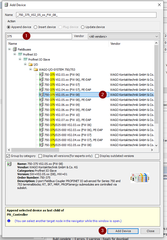Select Append device radio button
The width and height of the screenshot is (167, 240).
[x=8, y=27]
